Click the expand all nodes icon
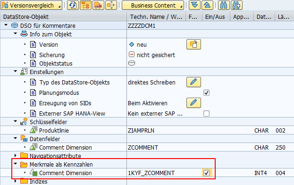 (x=194, y=5)
